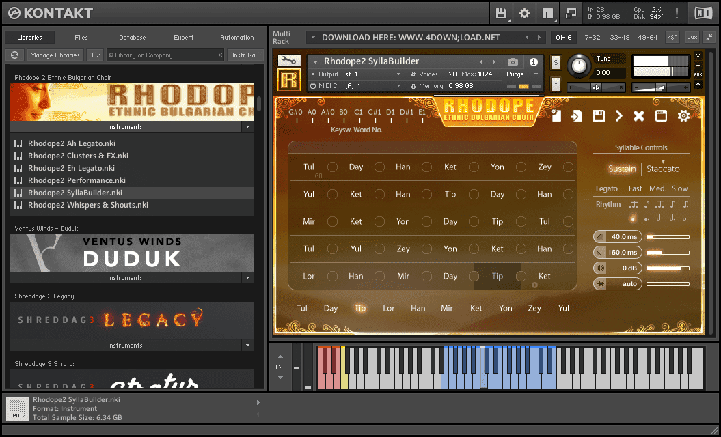Click the Rhodope panel save floppy icon

[x=599, y=116]
